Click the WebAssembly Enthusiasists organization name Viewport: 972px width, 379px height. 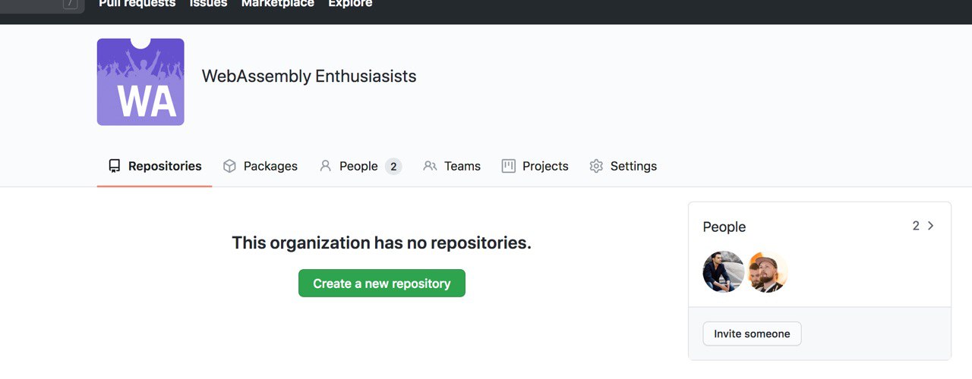[309, 77]
